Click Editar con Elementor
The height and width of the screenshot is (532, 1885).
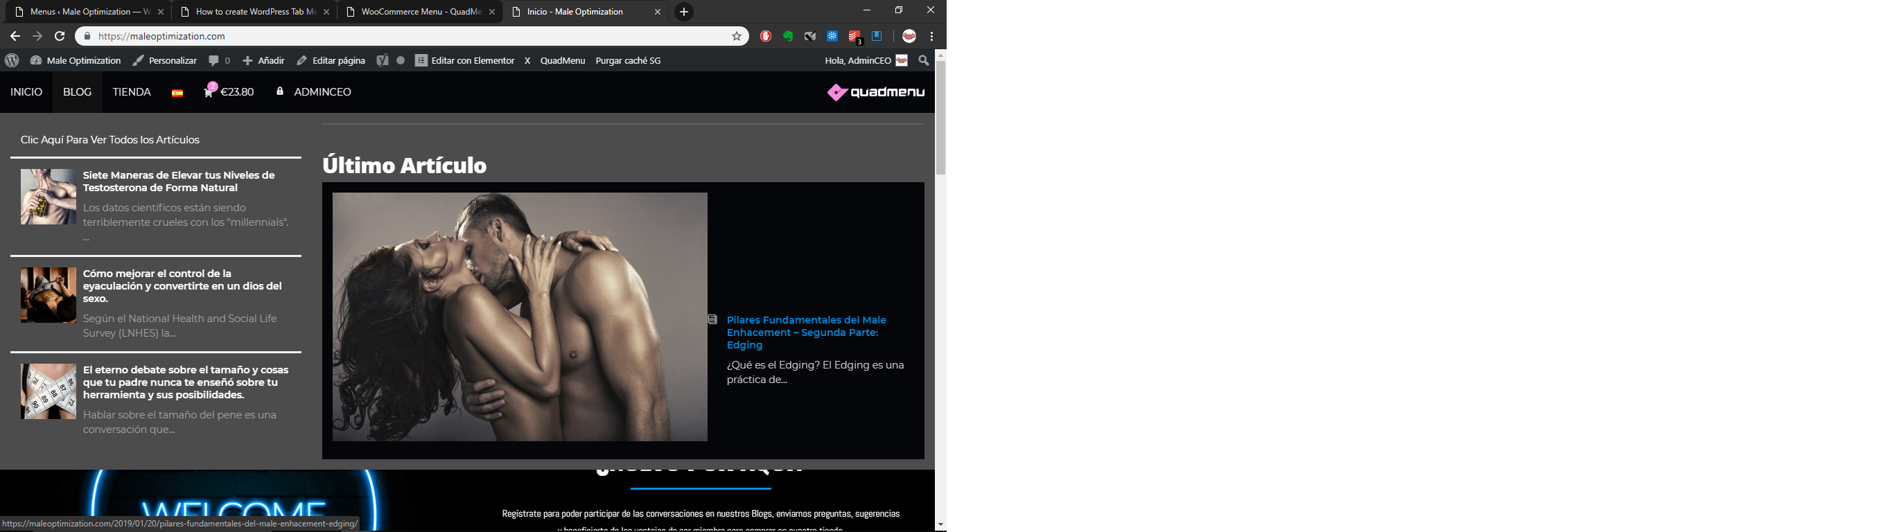pyautogui.click(x=464, y=61)
